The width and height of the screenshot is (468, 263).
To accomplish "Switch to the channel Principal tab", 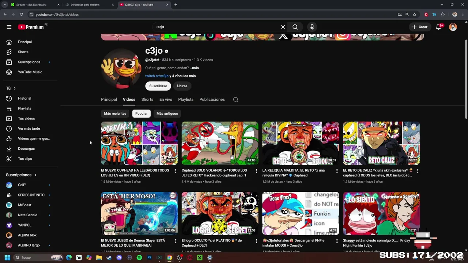I will click(x=109, y=99).
